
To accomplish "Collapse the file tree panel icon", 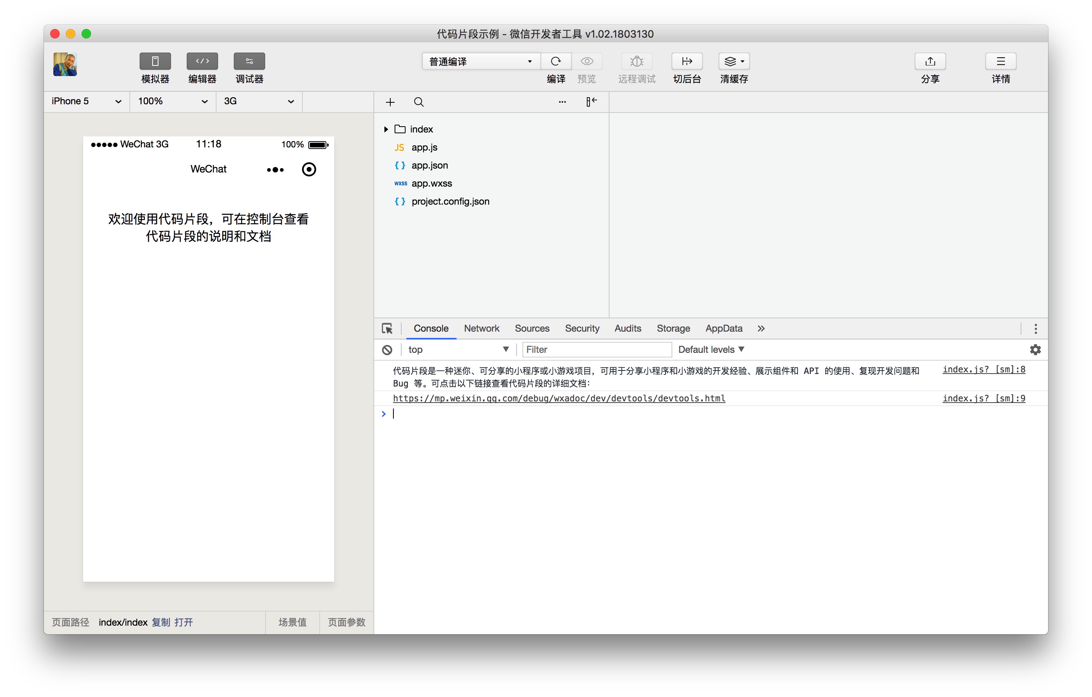I will coord(591,102).
